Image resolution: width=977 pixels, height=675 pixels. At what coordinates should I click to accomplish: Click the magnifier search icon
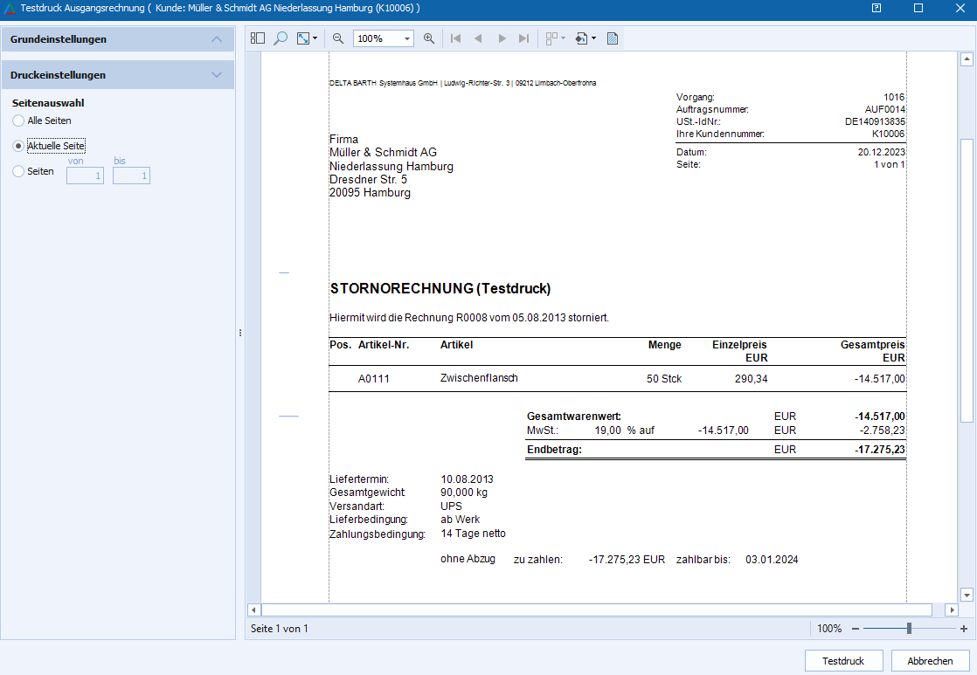pos(281,38)
